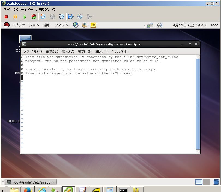Open terminal ヘルプ(H) menu

119,51
